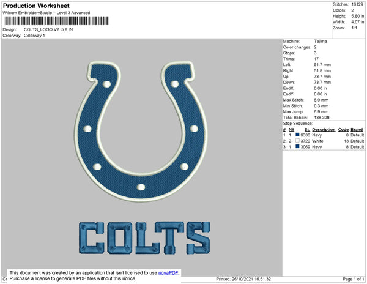Click code 13 in the White row
Screen dimensions: 367x284
pyautogui.click(x=346, y=141)
